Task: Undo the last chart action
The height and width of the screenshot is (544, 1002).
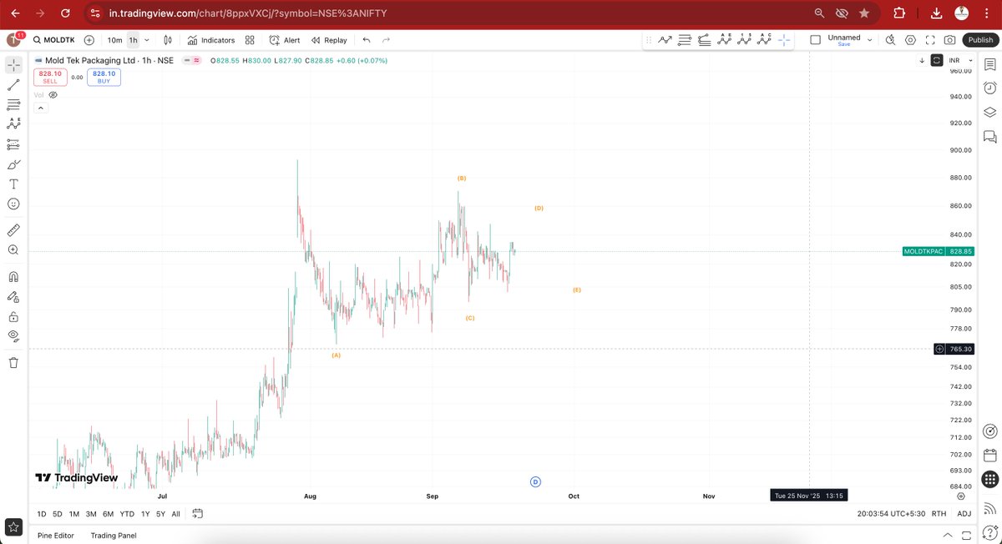Action: tap(366, 40)
